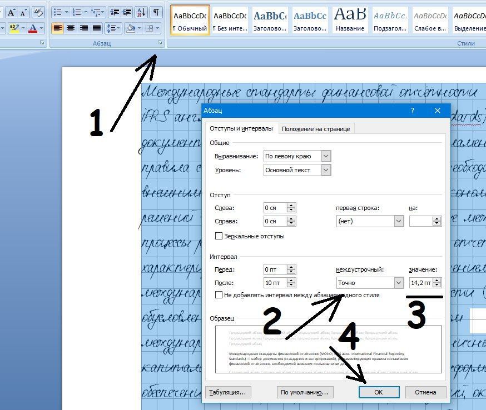Open the shading color dropdown arrow
The image size is (486, 410).
(x=140, y=28)
